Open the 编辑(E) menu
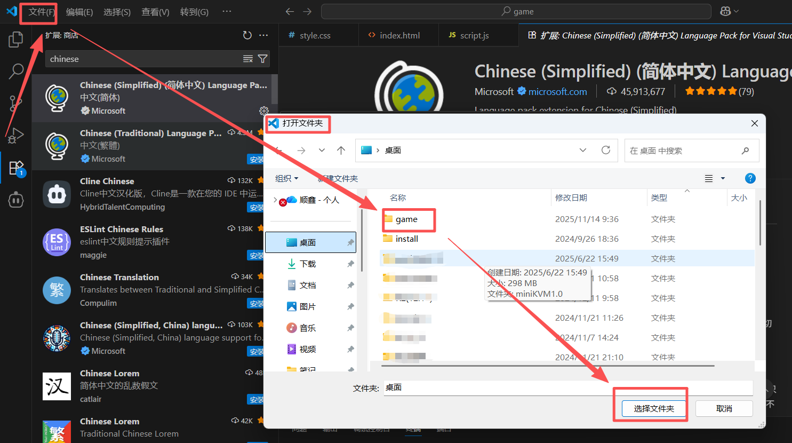Screen dimensions: 792x443 point(79,12)
